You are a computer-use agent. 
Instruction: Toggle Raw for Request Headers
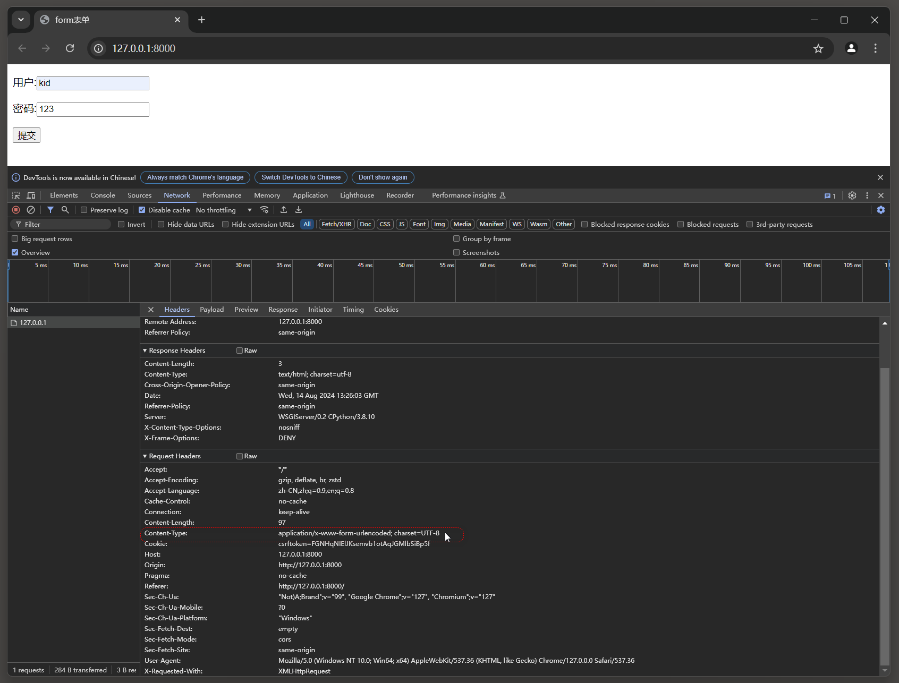coord(240,456)
